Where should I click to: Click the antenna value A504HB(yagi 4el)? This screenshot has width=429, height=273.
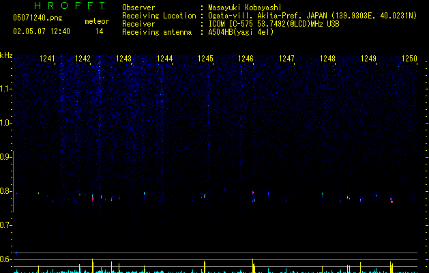(241, 32)
